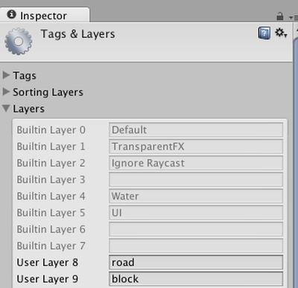Click the Default layer field
The width and height of the screenshot is (298, 288).
tap(196, 129)
